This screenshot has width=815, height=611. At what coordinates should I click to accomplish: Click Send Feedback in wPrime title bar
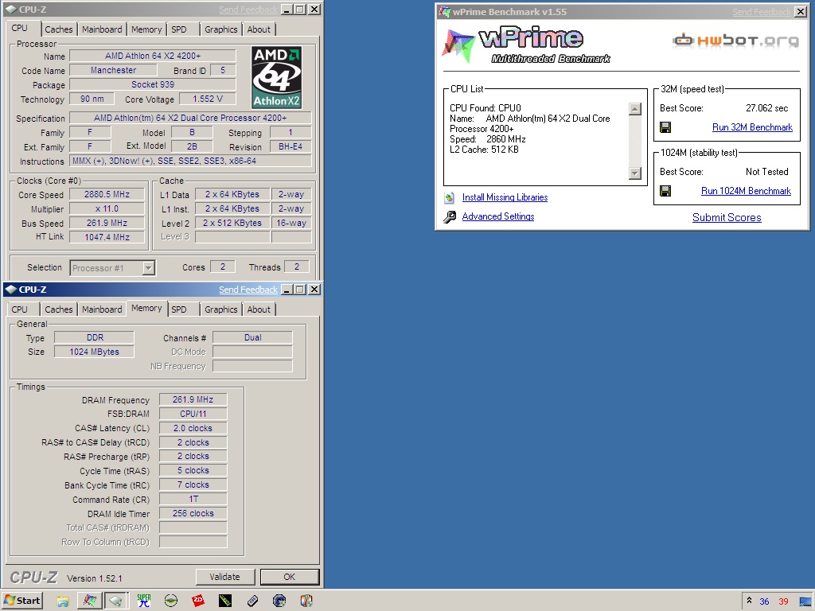(x=762, y=12)
